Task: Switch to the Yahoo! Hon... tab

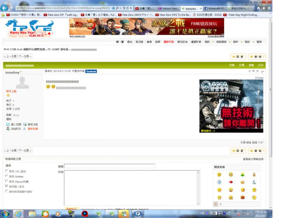Action: pyautogui.click(x=169, y=8)
